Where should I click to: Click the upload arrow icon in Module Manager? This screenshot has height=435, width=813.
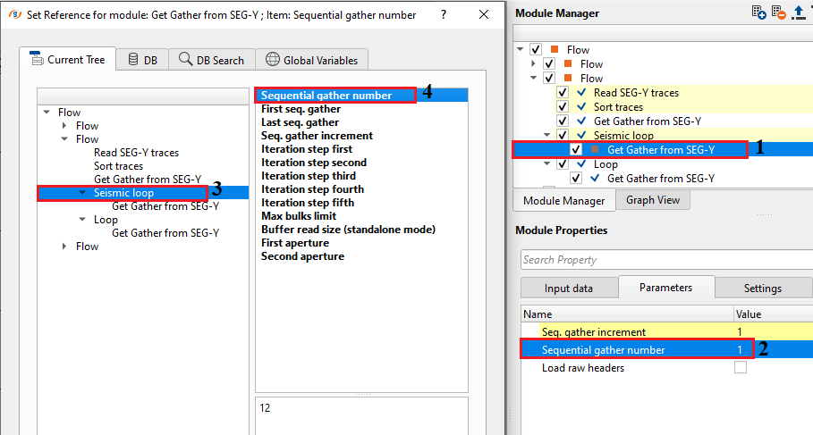(x=799, y=13)
